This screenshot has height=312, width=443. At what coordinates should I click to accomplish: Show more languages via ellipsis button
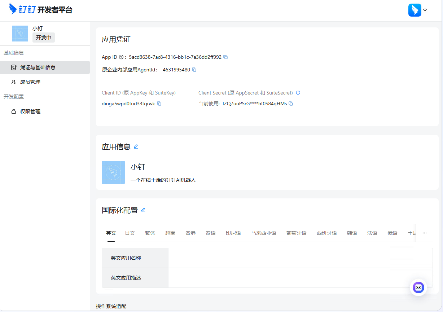click(425, 233)
